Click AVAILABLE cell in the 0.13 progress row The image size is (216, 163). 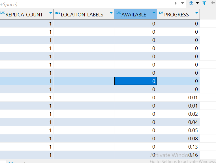pyautogui.click(x=136, y=147)
